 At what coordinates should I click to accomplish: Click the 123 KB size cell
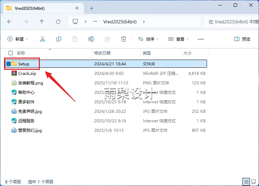199,83
